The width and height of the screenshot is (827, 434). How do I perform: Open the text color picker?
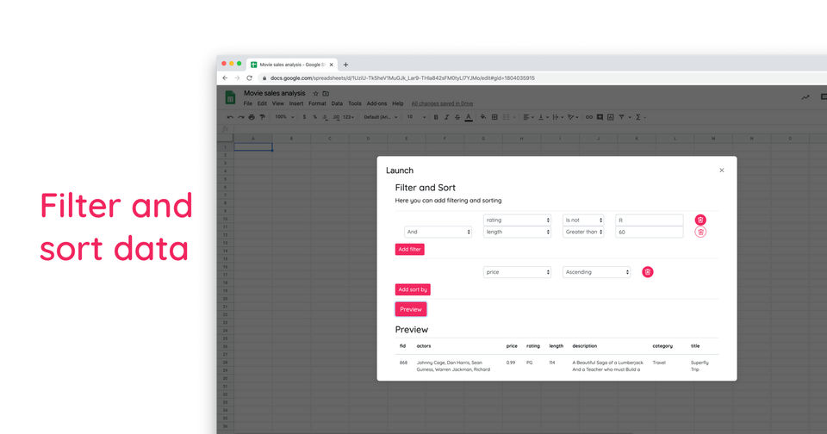click(x=469, y=118)
